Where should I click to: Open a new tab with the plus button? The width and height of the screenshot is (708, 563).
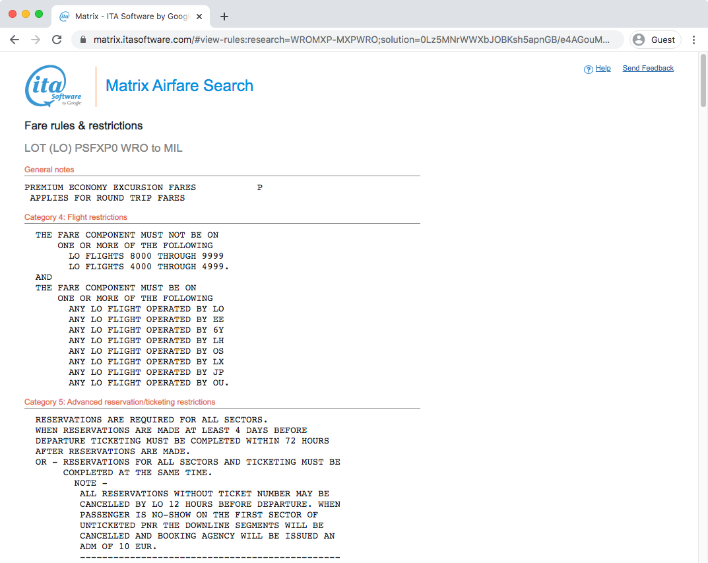(224, 17)
